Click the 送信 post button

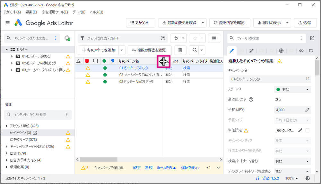305,23
